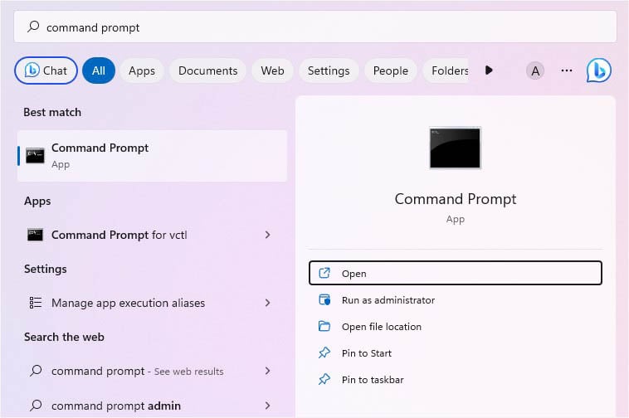Click the magnifier icon in the search bar

[x=33, y=27]
